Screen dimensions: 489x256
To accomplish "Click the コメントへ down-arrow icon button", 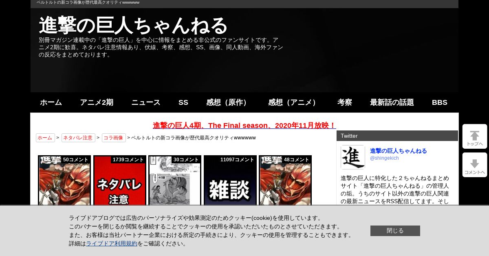I will tap(475, 165).
